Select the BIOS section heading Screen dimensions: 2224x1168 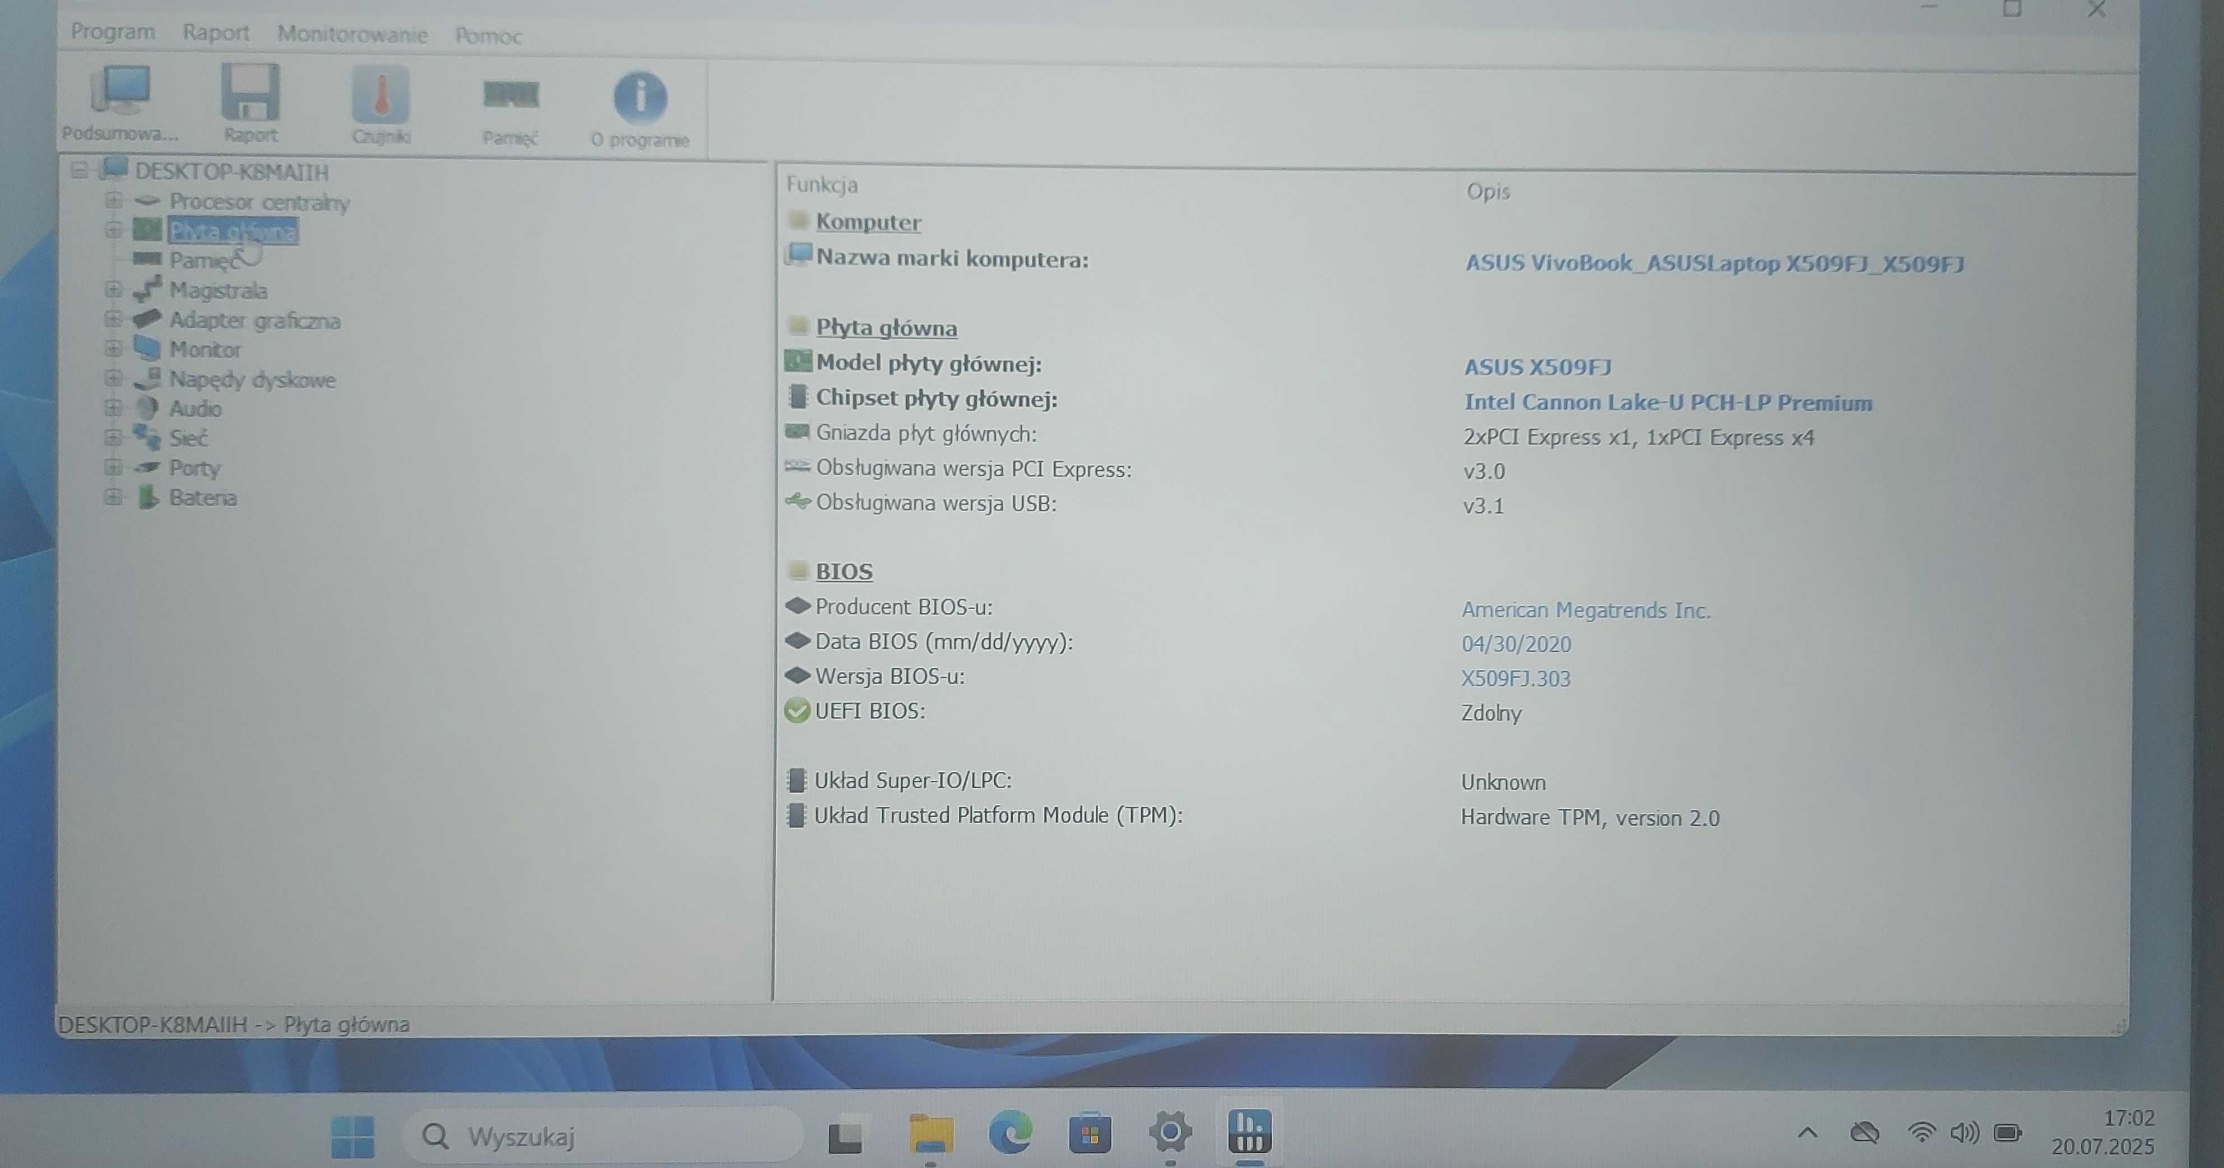844,572
